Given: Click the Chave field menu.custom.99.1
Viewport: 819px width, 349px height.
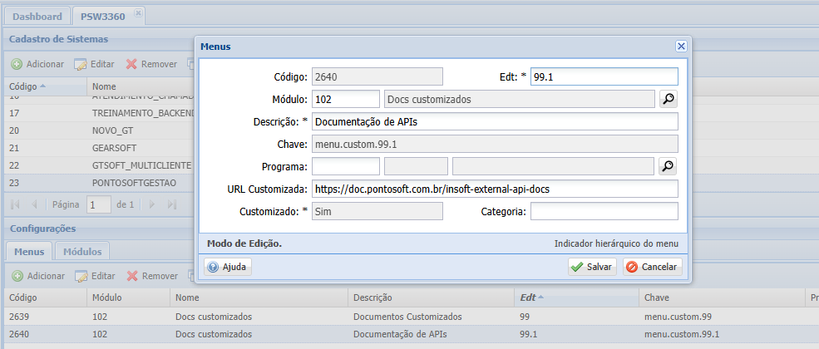Looking at the screenshot, I should coord(495,144).
